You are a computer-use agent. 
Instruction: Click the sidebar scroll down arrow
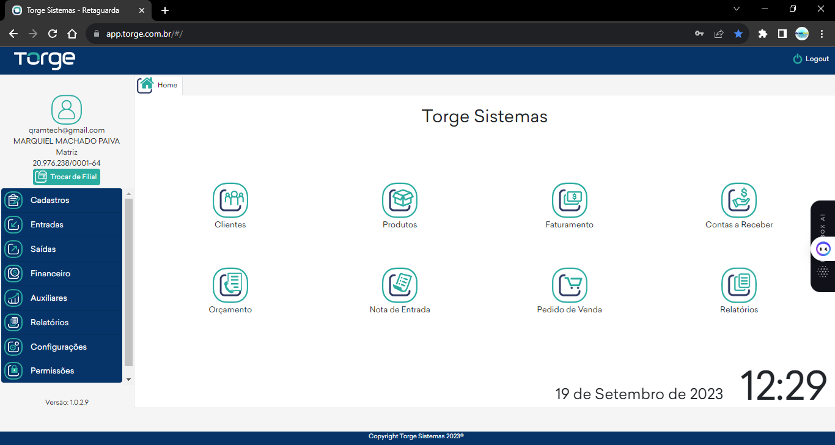pyautogui.click(x=128, y=380)
